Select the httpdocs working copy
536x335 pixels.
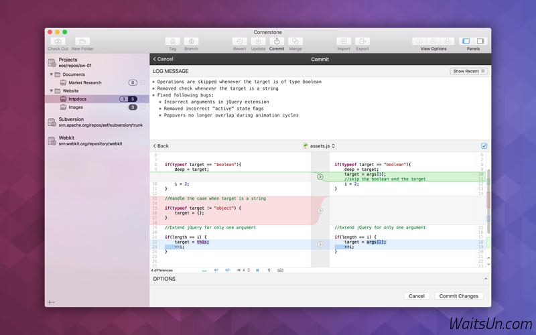pos(77,98)
